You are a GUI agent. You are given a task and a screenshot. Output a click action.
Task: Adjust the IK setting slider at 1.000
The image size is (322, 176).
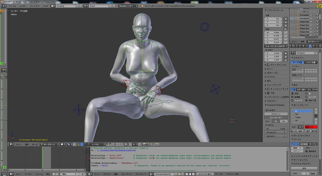click(x=276, y=129)
